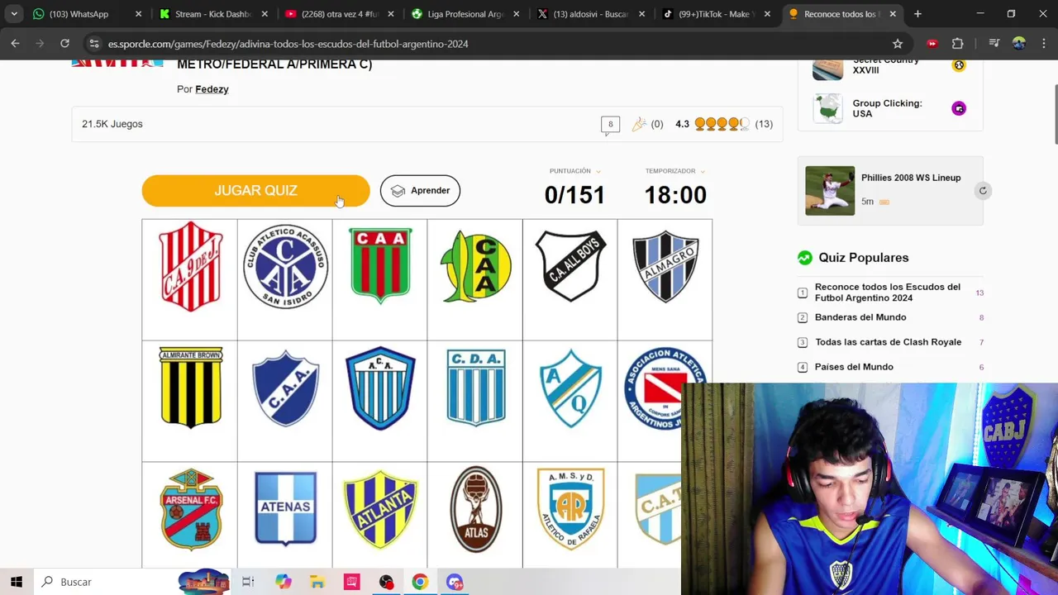Image resolution: width=1058 pixels, height=595 pixels.
Task: Select the yellow-green Aldosivi CAA crest
Action: pos(475,266)
